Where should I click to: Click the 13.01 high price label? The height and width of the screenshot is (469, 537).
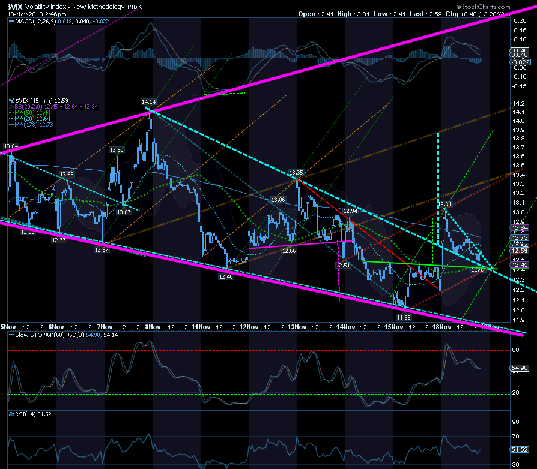(444, 205)
